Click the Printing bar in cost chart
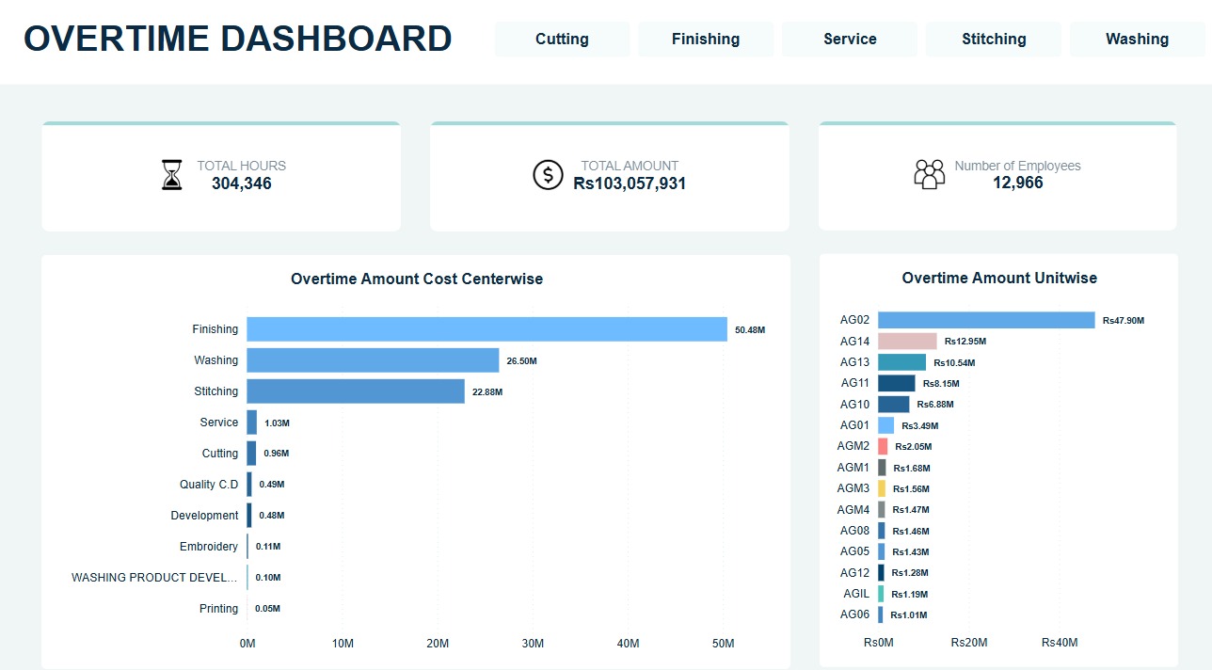The height and width of the screenshot is (670, 1212). pyautogui.click(x=247, y=608)
